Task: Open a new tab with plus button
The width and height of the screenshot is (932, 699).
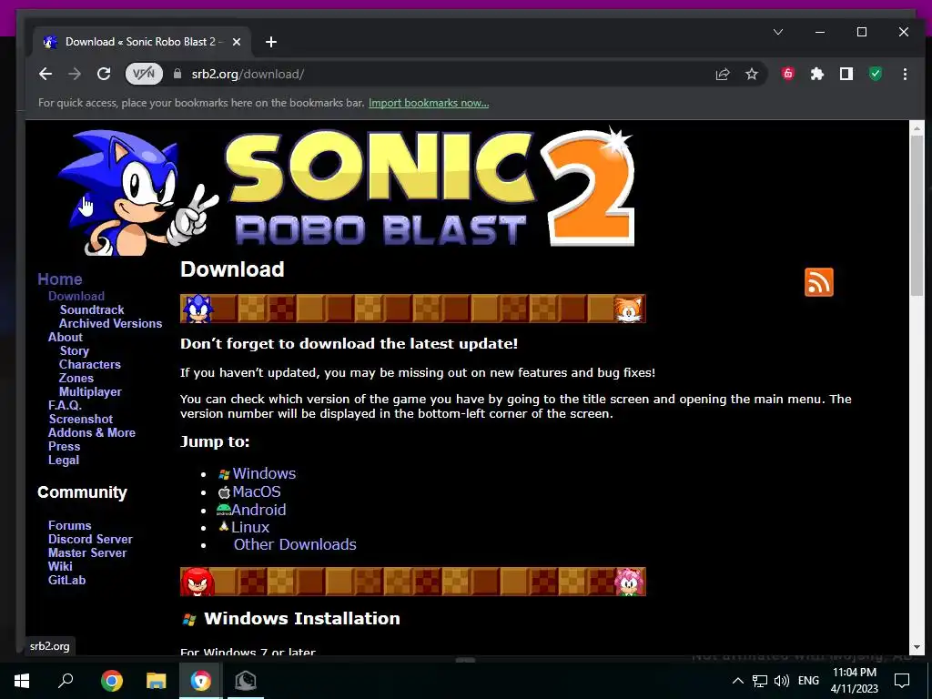Action: (x=271, y=42)
